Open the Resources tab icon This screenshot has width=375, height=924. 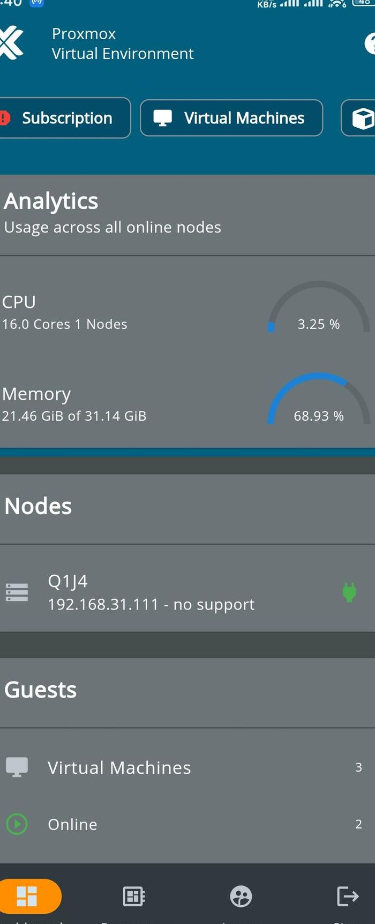click(134, 896)
